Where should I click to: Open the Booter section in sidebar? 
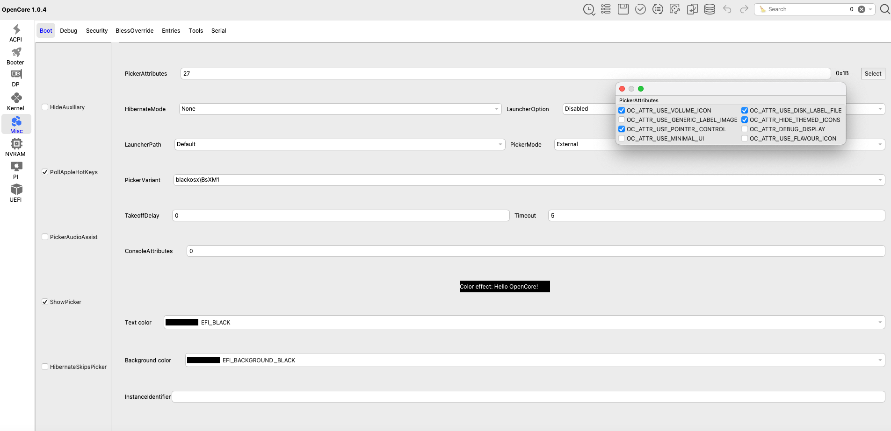[x=16, y=56]
